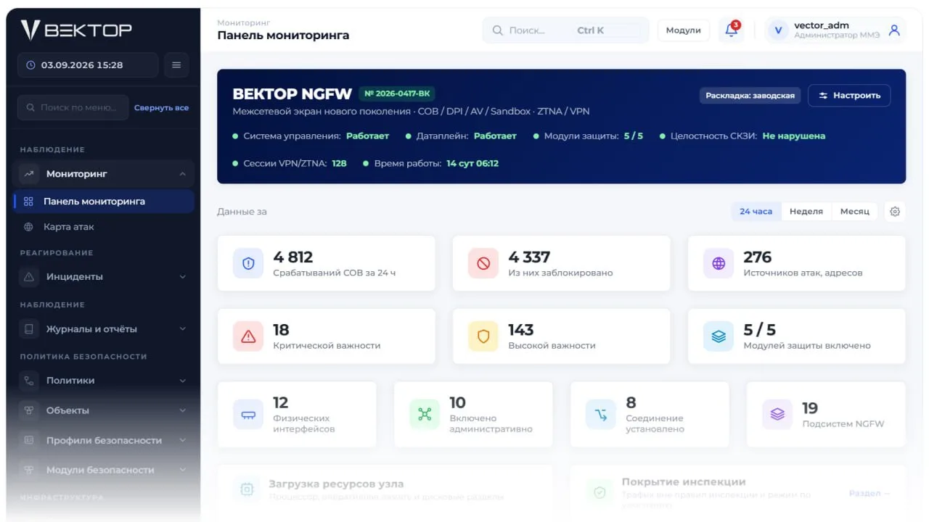The height and width of the screenshot is (522, 929).
Task: Expand the Инциденты menu section
Action: tap(106, 277)
